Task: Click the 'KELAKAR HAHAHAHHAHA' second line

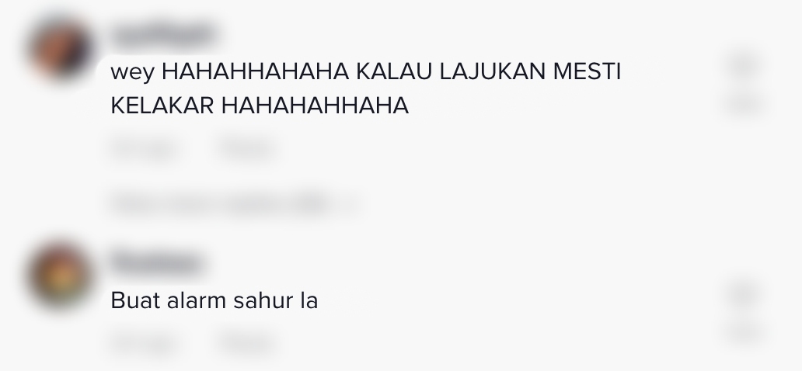Action: pyautogui.click(x=260, y=106)
